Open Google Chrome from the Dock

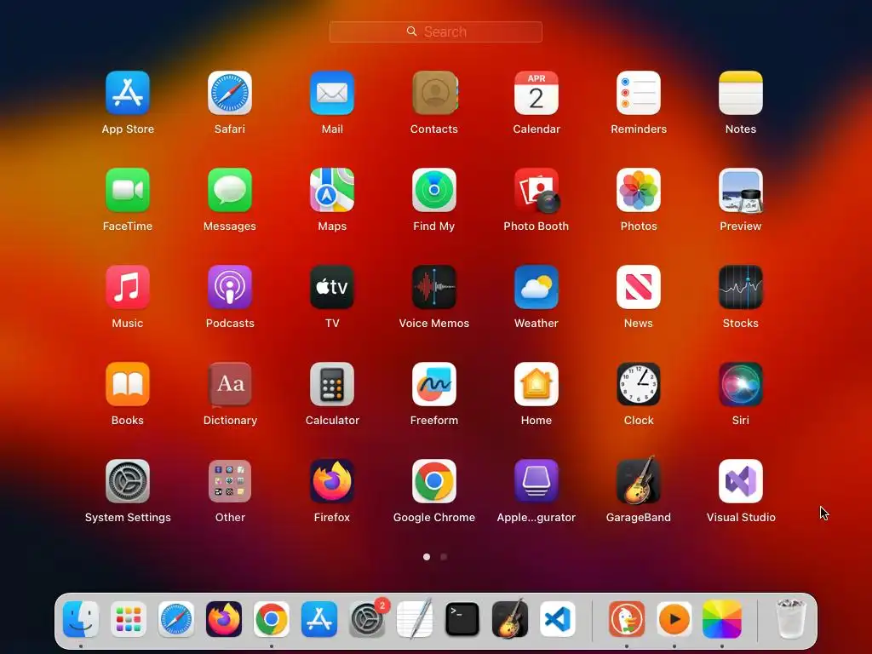click(x=272, y=619)
